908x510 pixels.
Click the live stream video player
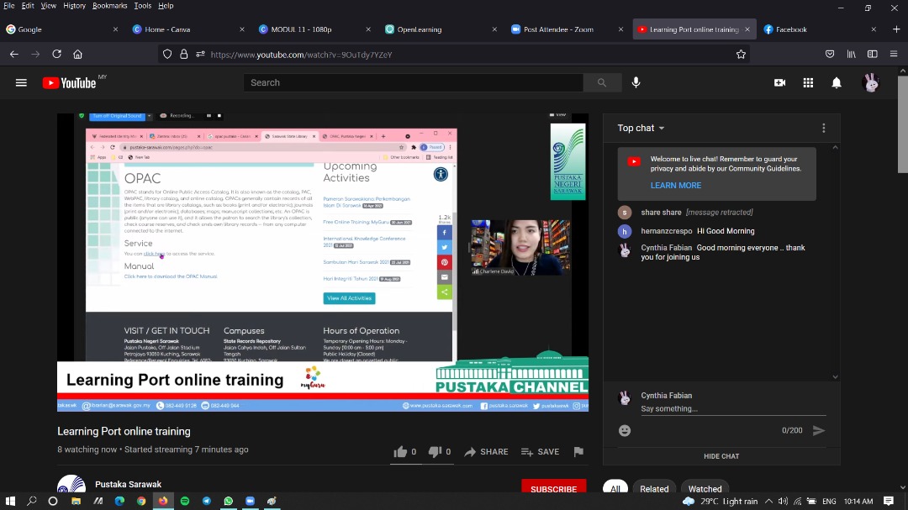click(x=323, y=262)
